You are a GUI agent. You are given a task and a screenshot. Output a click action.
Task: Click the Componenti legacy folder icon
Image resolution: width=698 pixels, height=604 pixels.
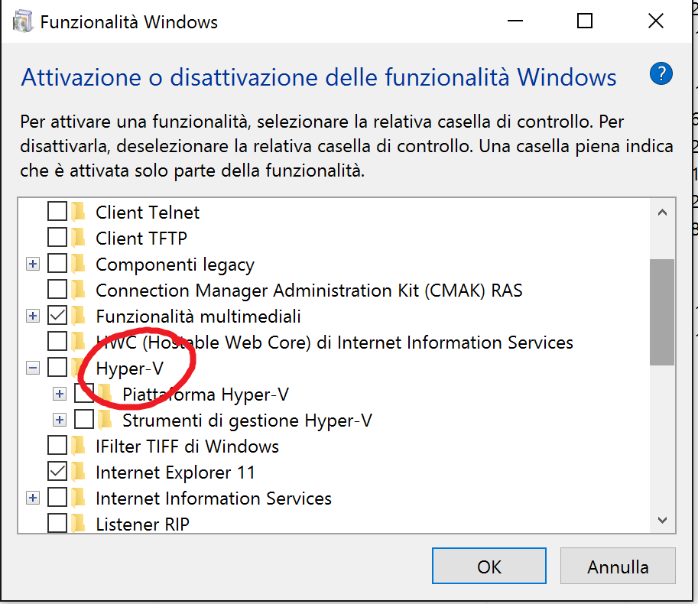coord(79,264)
